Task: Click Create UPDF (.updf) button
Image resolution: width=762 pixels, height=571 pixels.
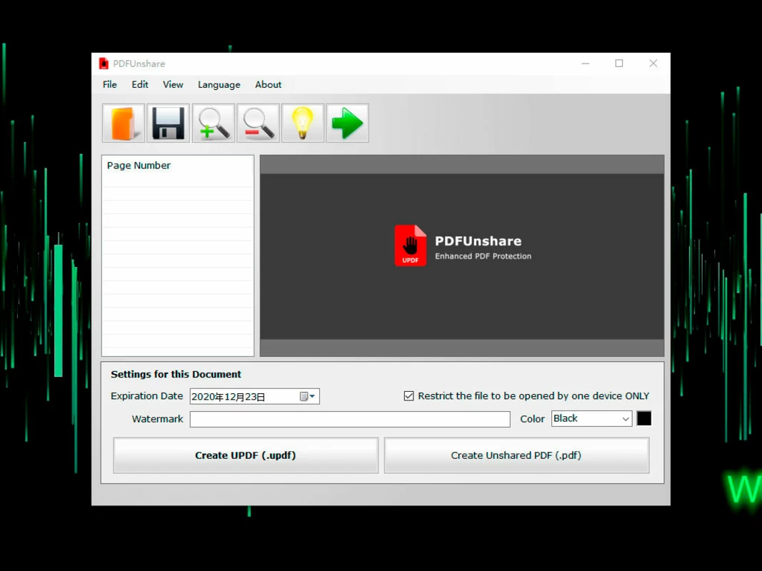Action: click(x=246, y=455)
